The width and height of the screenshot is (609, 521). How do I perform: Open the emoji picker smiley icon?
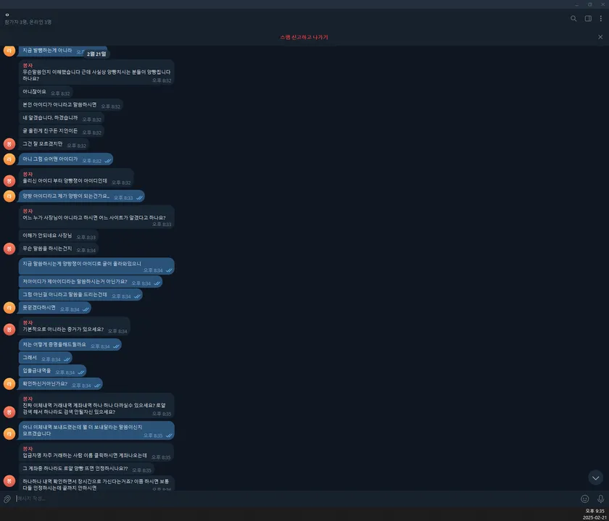[585, 499]
